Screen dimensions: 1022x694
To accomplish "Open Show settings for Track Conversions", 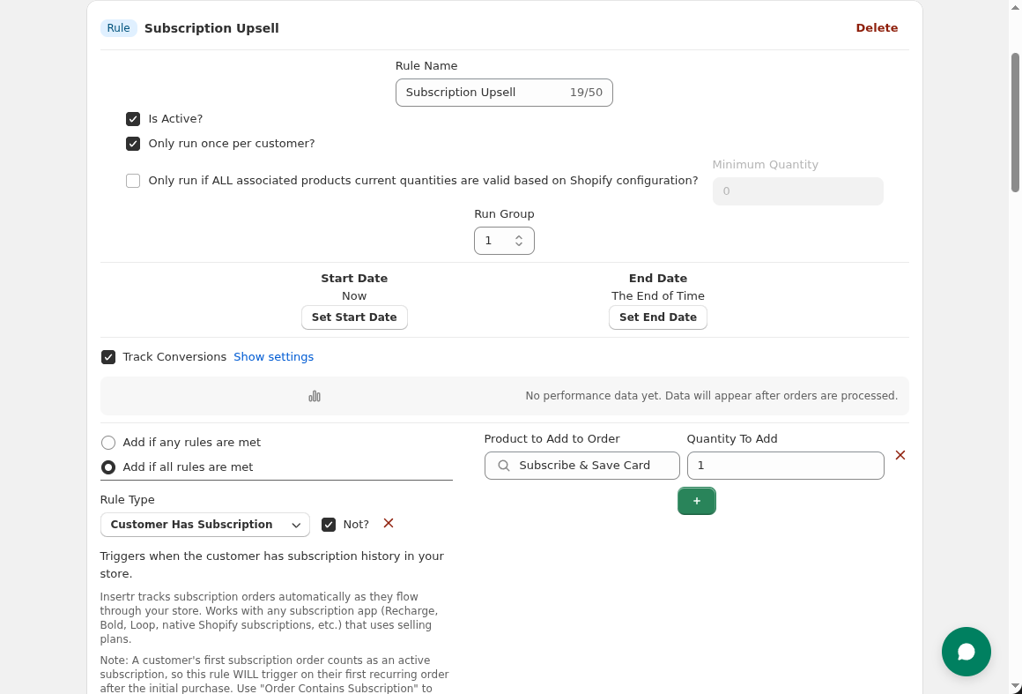I will [x=273, y=356].
